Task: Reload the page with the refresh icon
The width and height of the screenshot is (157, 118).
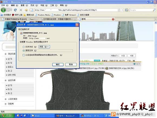Action: point(15,10)
